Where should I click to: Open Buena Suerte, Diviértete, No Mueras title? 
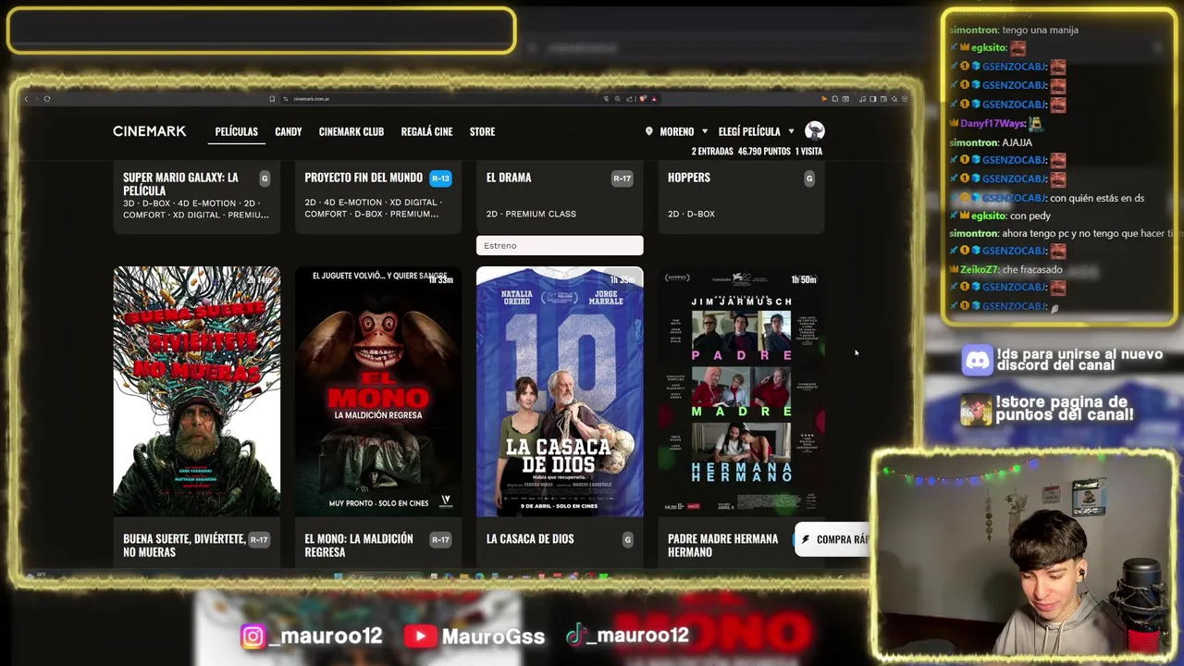184,545
